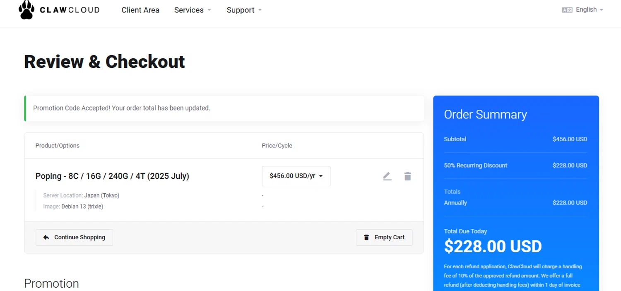Image resolution: width=621 pixels, height=291 pixels.
Task: Click the Order Summary heading
Action: (485, 115)
